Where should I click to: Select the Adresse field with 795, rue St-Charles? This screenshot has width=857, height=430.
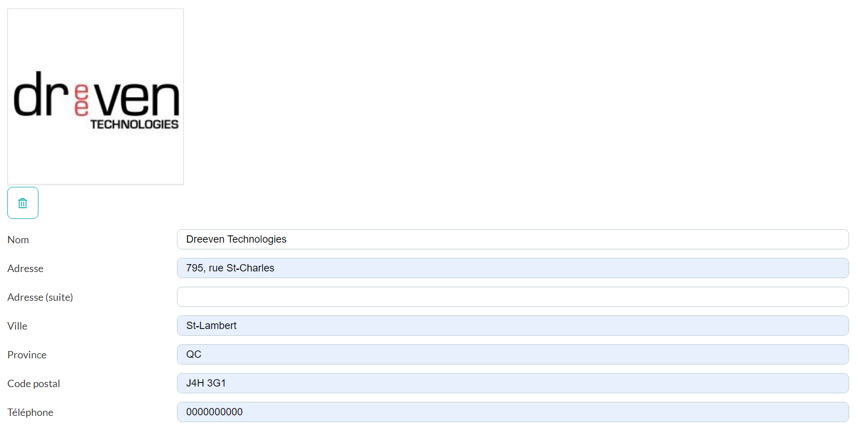click(513, 268)
